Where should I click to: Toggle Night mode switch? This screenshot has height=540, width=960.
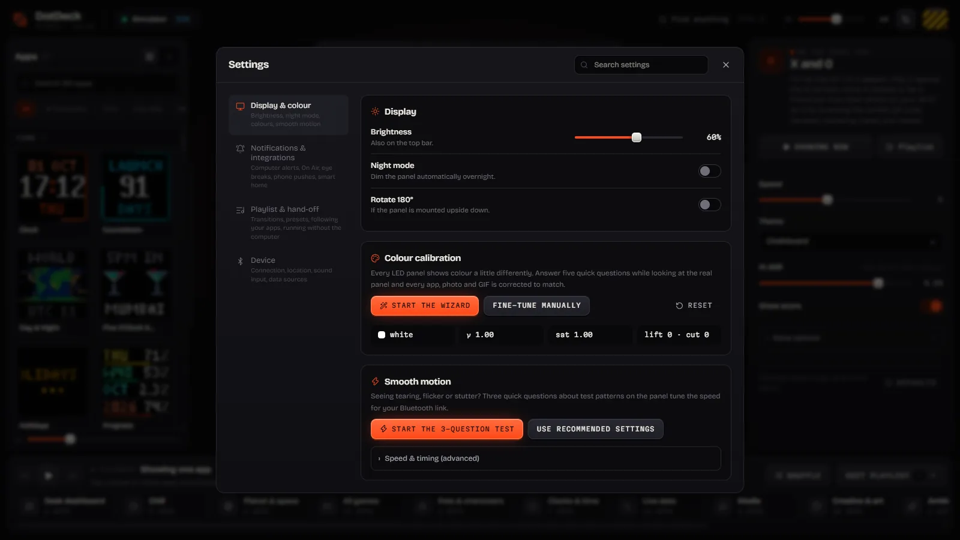710,171
